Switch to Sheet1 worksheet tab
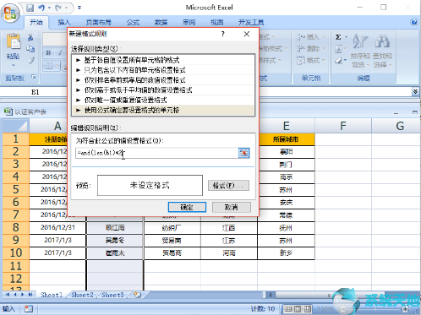 (52, 295)
